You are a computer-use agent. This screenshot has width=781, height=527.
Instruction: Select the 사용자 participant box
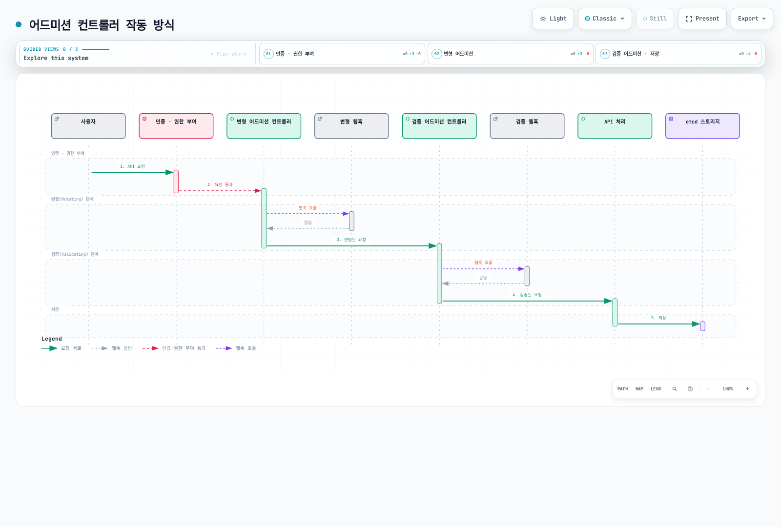(88, 126)
